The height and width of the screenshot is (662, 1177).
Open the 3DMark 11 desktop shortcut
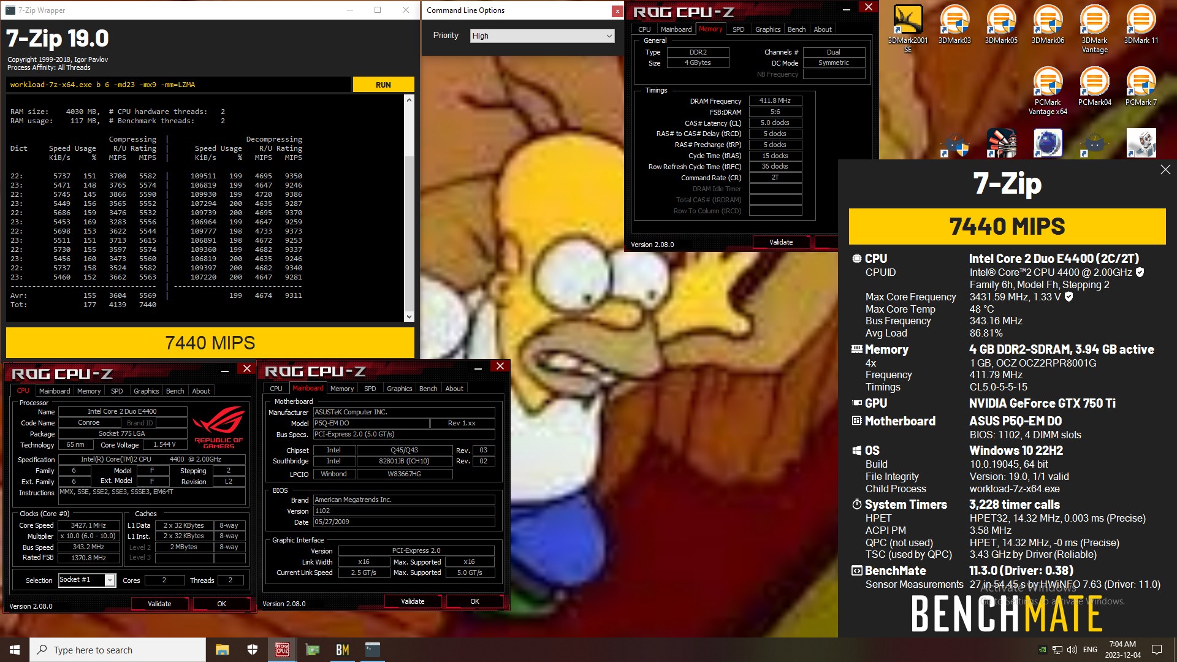click(x=1141, y=25)
